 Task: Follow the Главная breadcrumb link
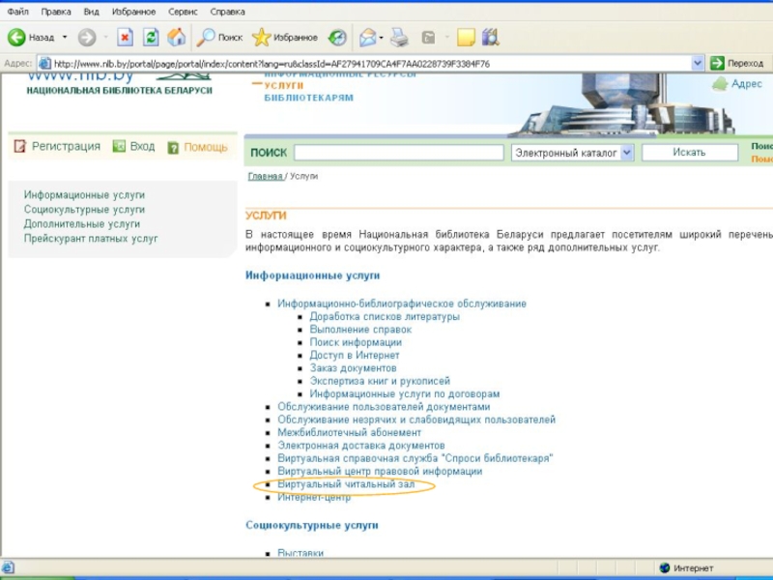click(265, 176)
